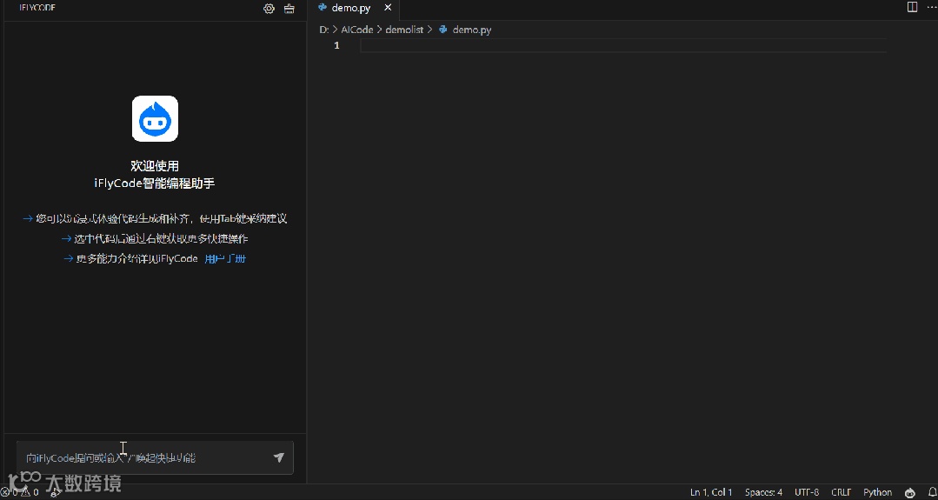Open the editor more actions menu
The height and width of the screenshot is (500, 938).
(x=931, y=7)
